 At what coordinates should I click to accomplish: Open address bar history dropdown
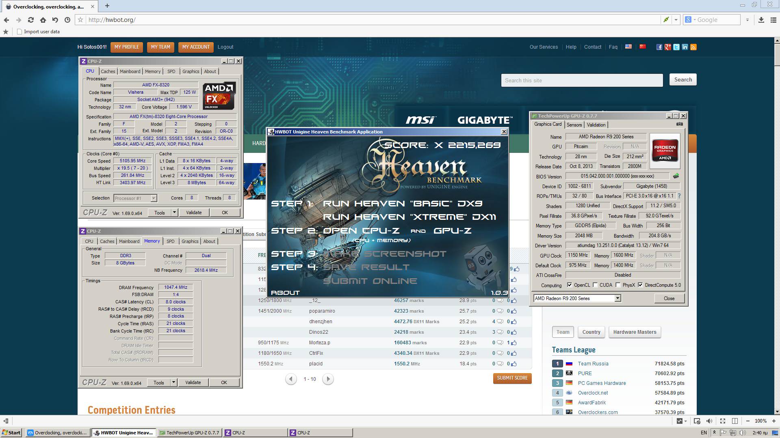tap(676, 20)
